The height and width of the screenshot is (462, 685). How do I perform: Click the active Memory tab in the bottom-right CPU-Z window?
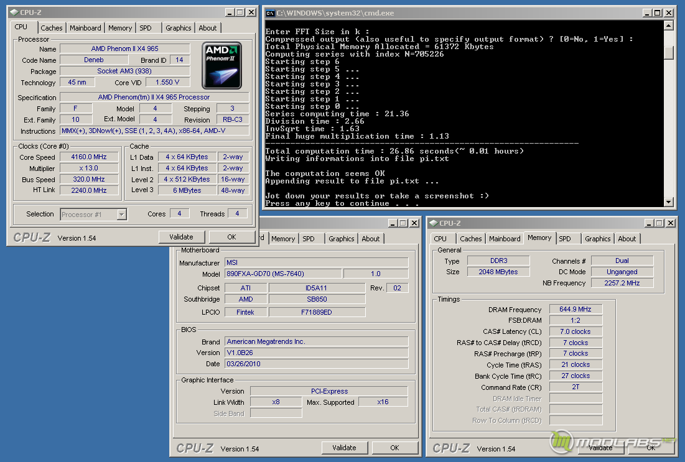pos(539,238)
